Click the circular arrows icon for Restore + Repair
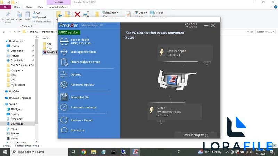 64,120
